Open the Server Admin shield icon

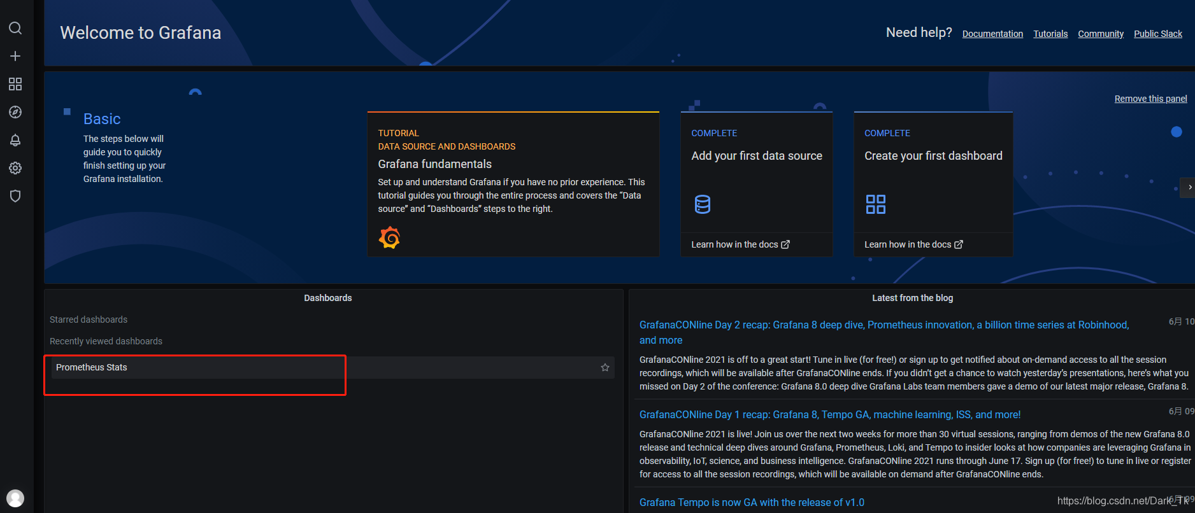pyautogui.click(x=15, y=196)
